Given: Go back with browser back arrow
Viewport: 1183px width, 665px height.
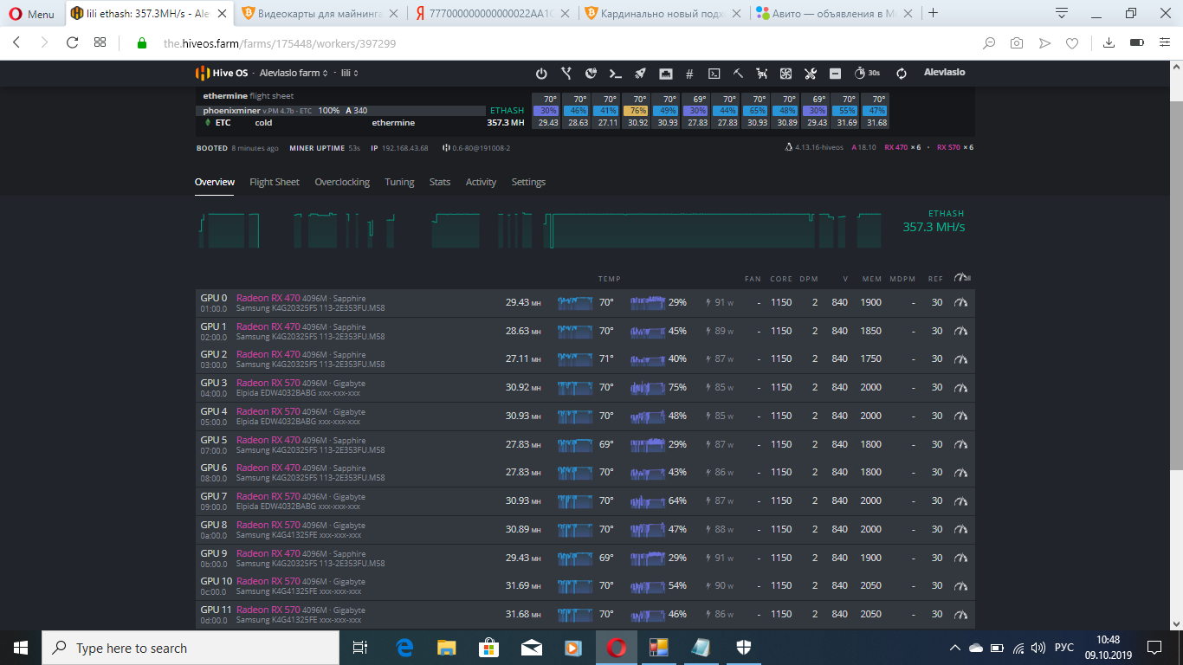Looking at the screenshot, I should 16,42.
